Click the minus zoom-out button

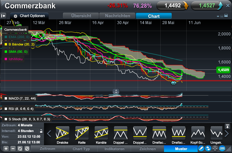[x=13, y=149]
